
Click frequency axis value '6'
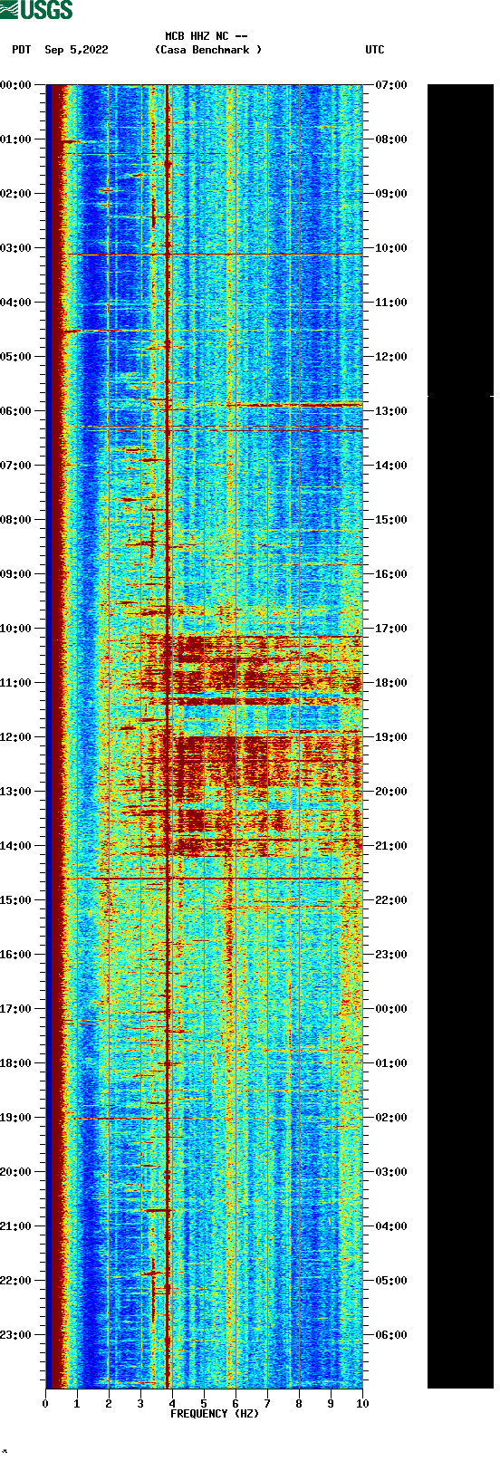click(236, 1404)
